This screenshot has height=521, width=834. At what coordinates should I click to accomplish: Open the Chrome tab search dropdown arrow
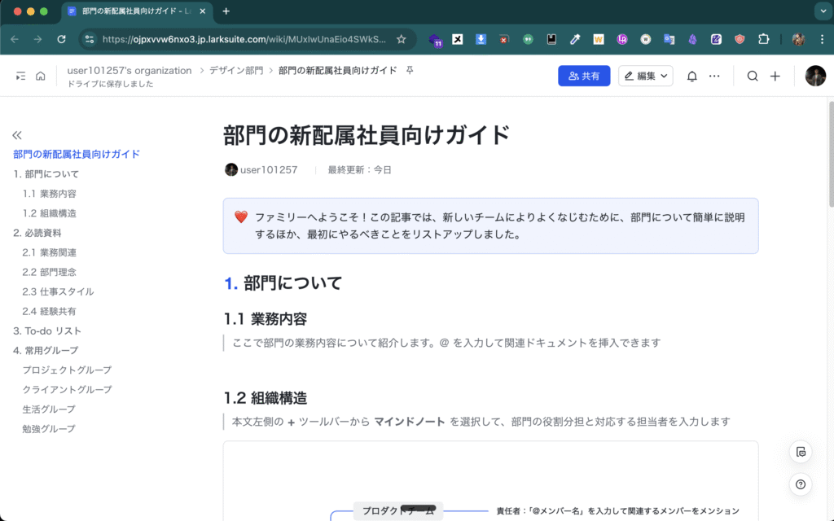[x=821, y=11]
